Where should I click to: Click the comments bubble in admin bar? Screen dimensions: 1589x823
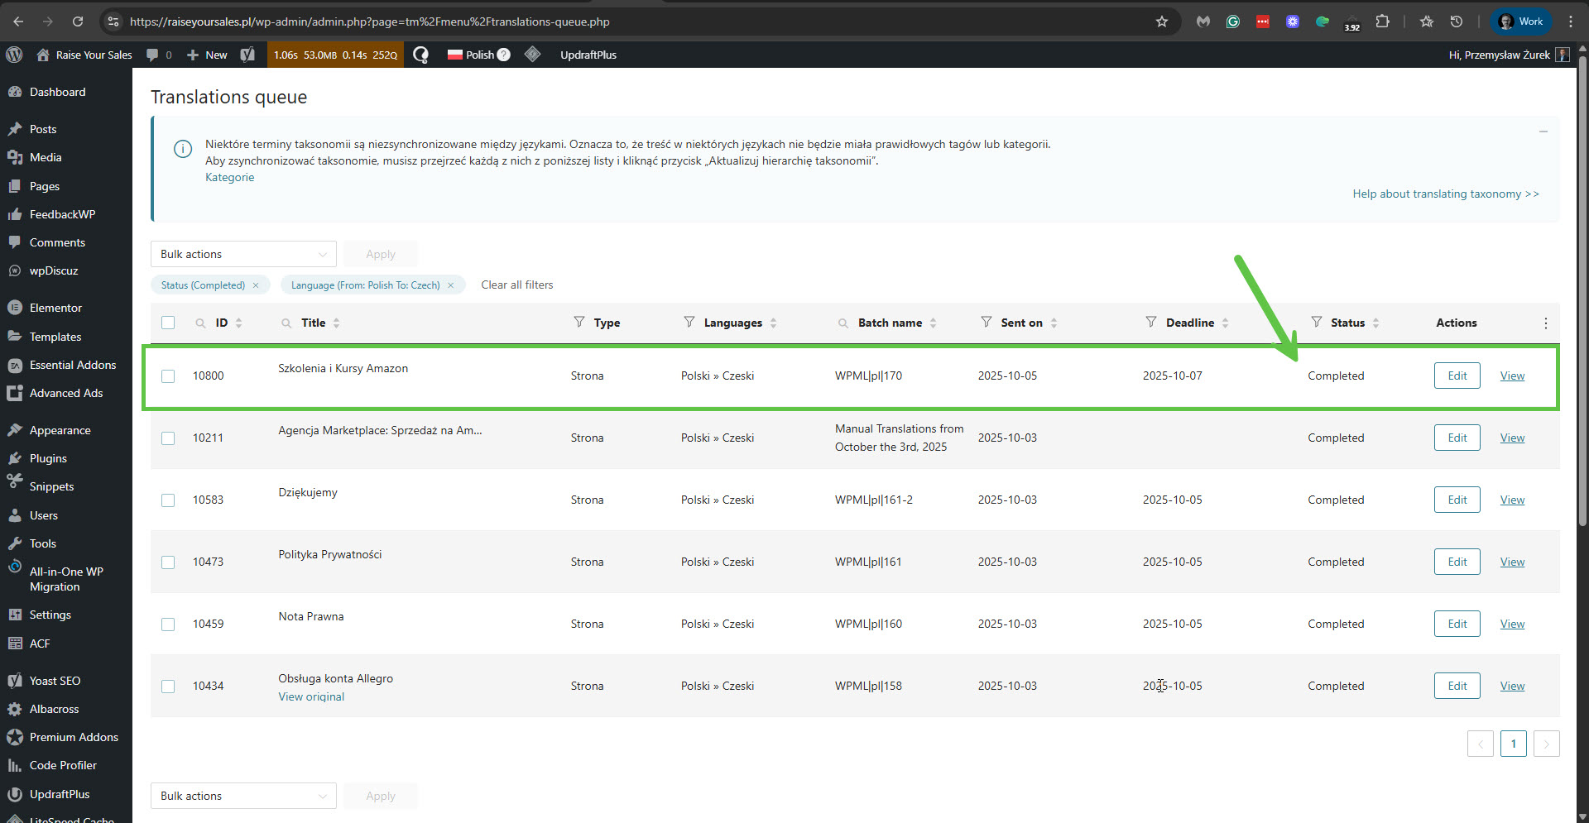(x=152, y=55)
